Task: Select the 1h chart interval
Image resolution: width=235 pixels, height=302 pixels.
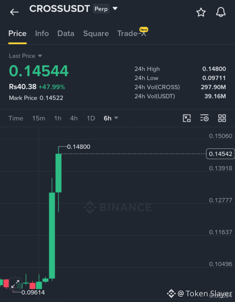Action: (58, 118)
